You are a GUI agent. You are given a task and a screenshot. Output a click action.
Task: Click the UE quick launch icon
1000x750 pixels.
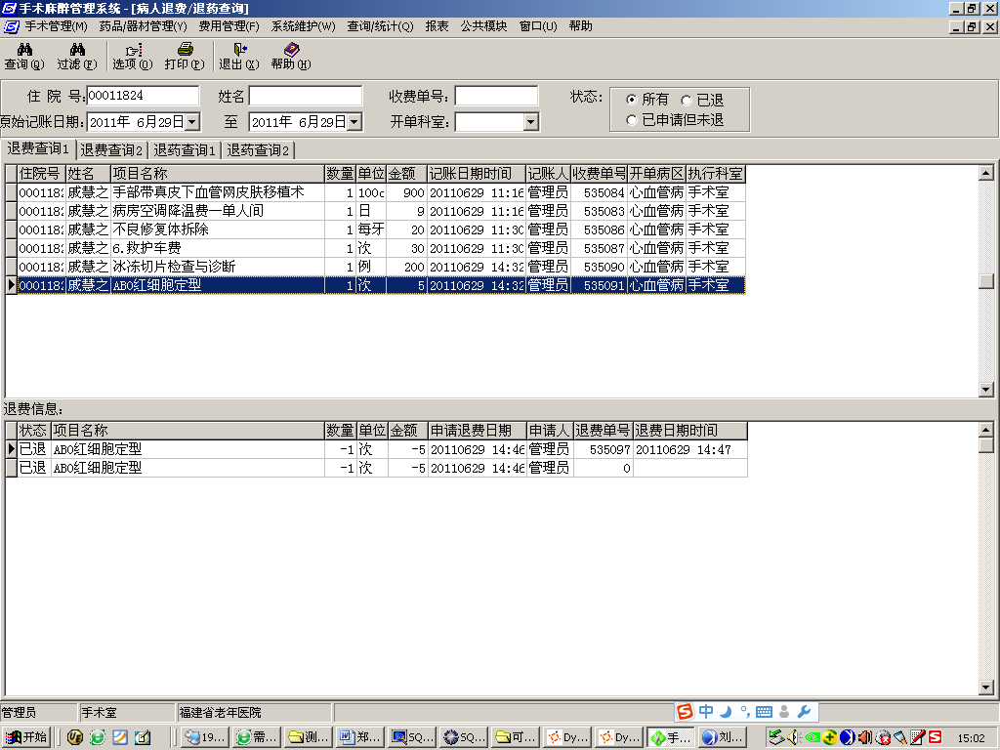[x=74, y=738]
